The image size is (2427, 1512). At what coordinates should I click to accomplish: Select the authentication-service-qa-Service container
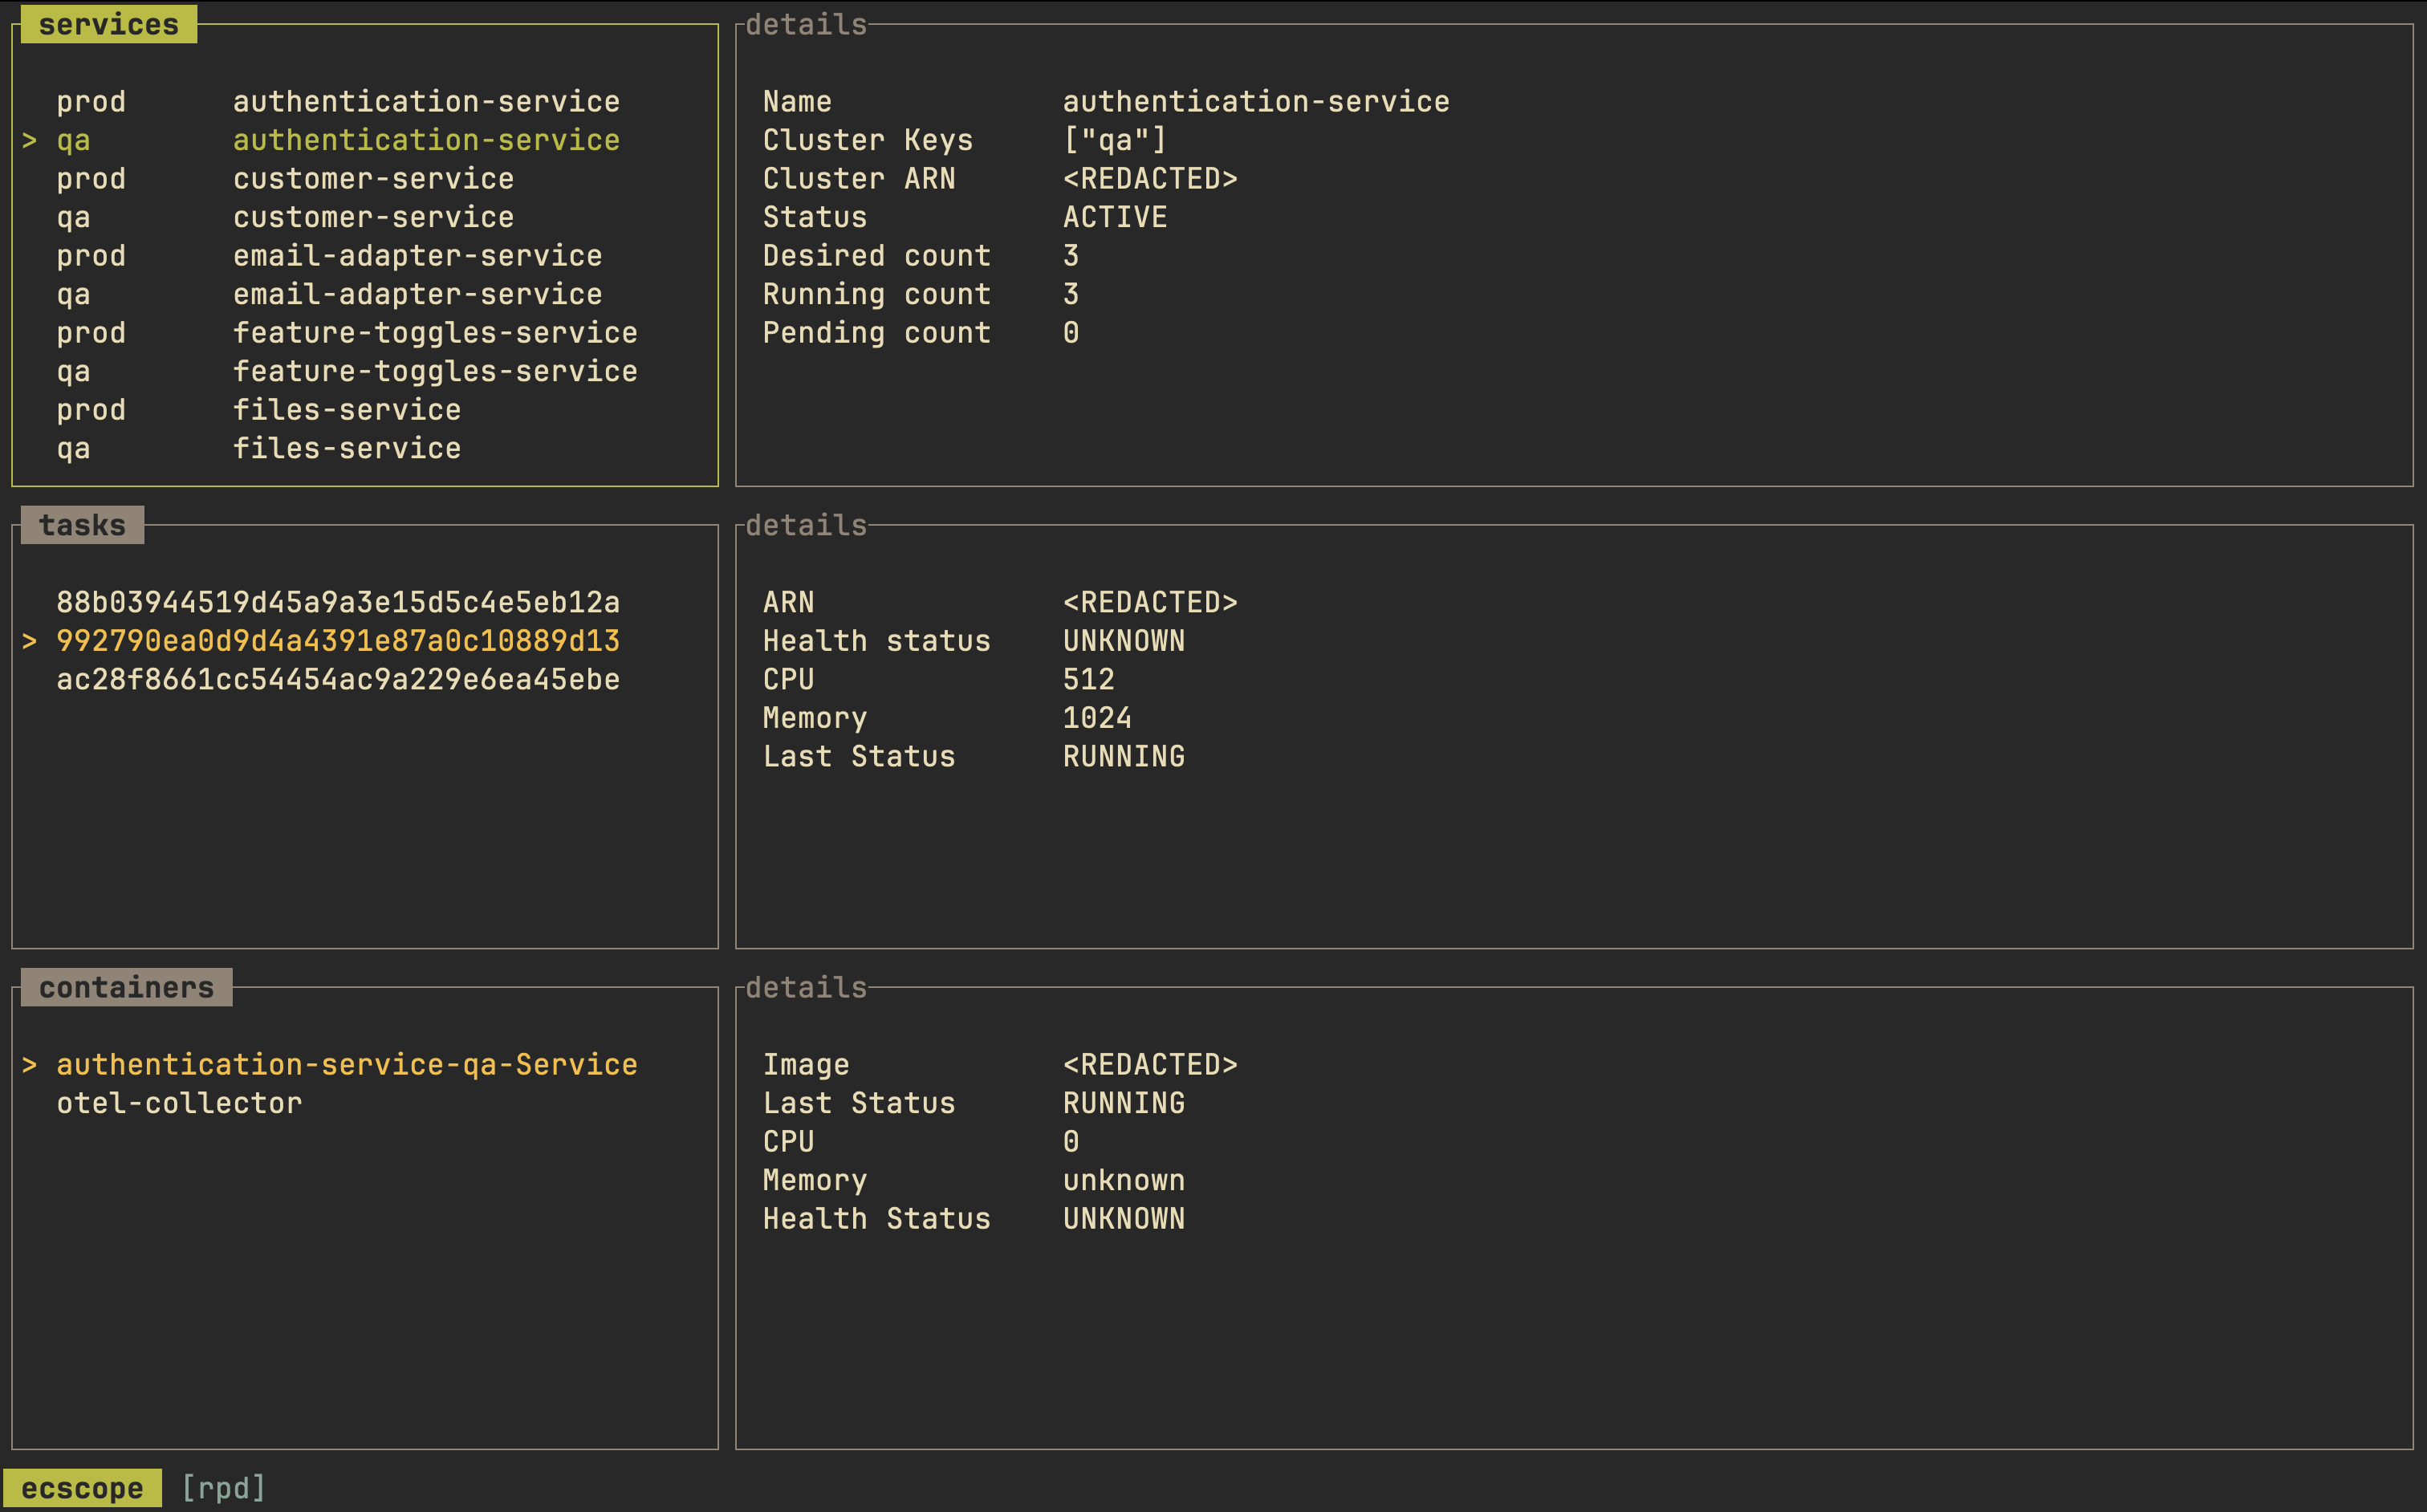click(345, 1064)
